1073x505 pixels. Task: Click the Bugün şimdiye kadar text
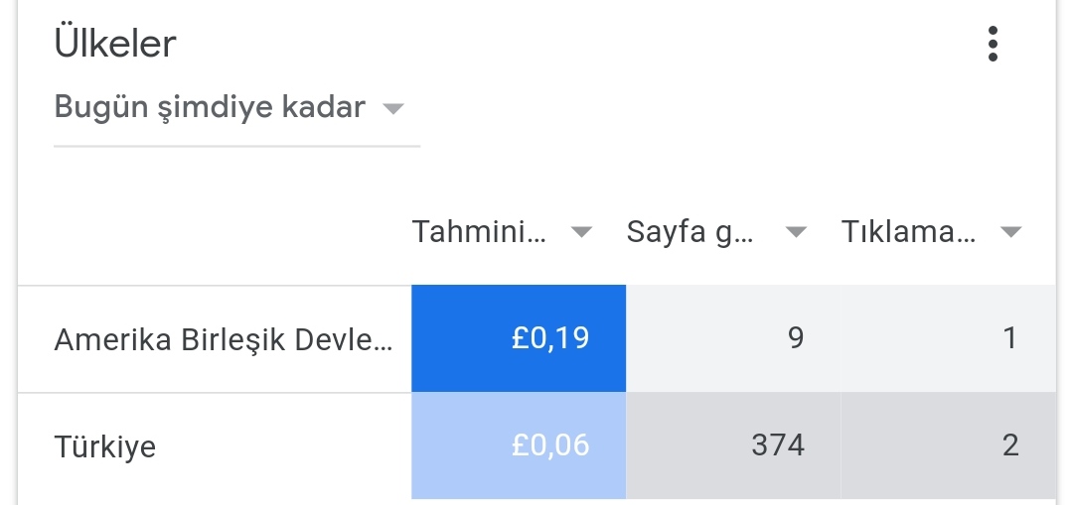[x=210, y=107]
